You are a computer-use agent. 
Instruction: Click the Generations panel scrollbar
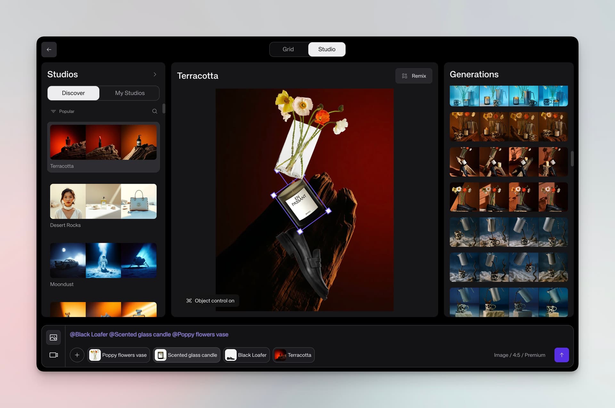[x=572, y=158]
